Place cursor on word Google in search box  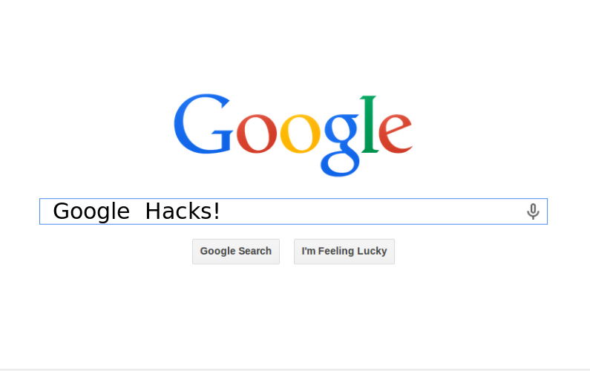pos(91,211)
